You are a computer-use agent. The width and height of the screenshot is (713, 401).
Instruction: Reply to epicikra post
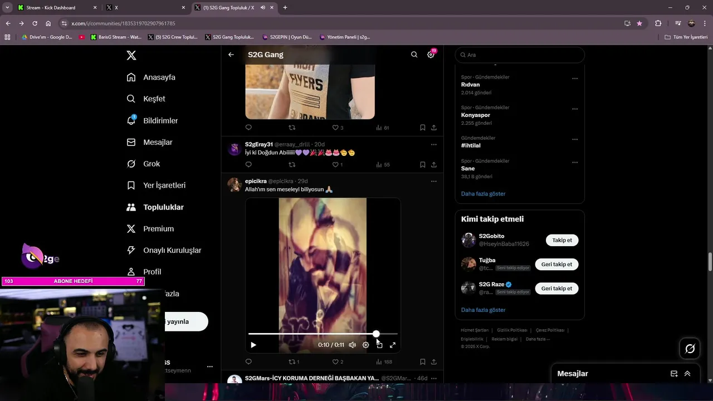[248, 362]
